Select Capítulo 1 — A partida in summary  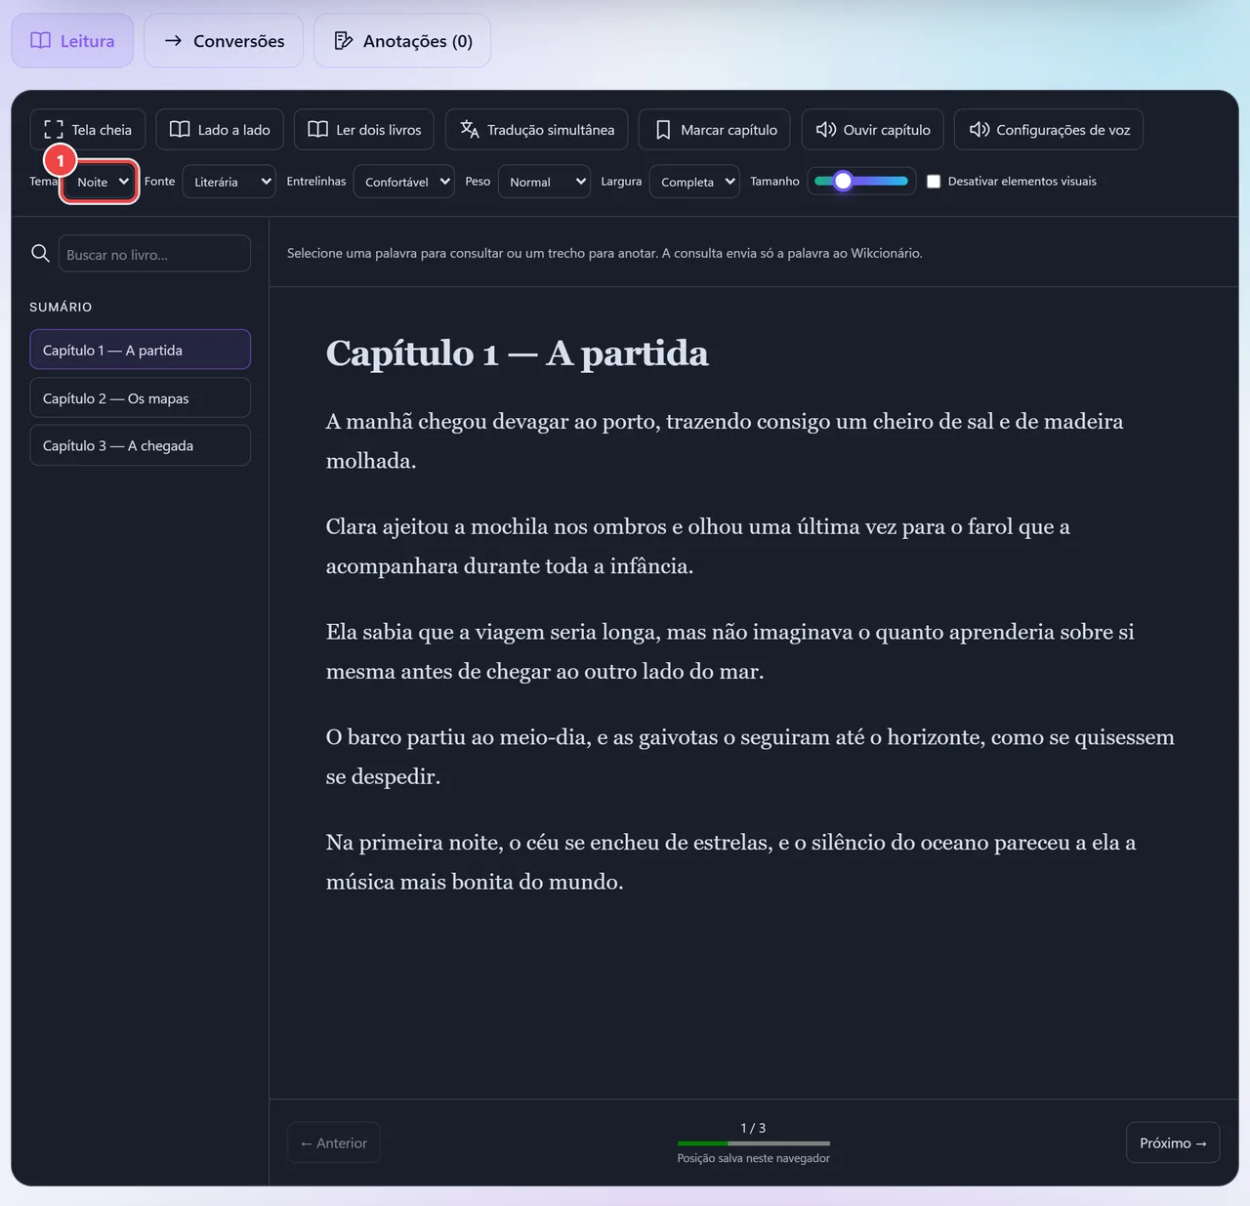tap(140, 350)
